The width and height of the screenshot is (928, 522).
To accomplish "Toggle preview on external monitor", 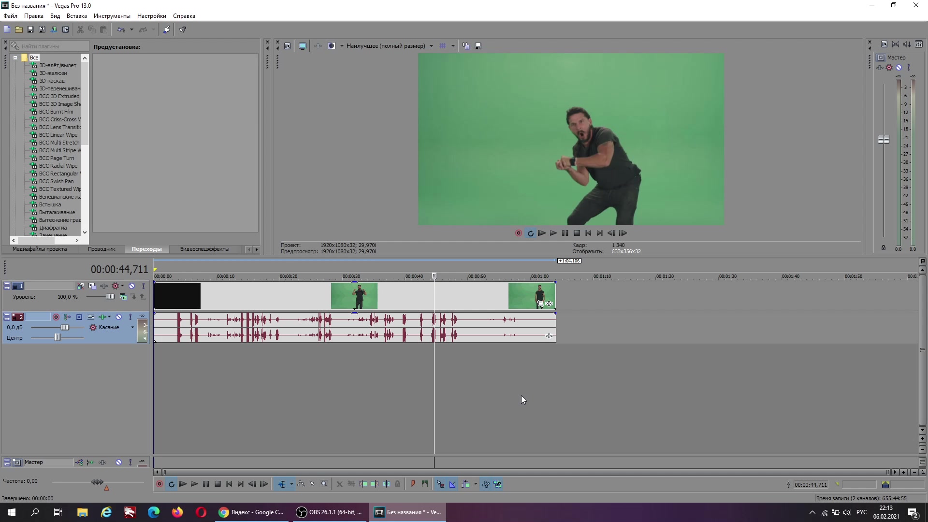I will pos(303,46).
